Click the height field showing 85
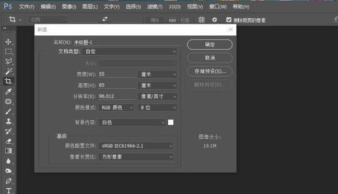The width and height of the screenshot is (338, 194). coord(117,85)
